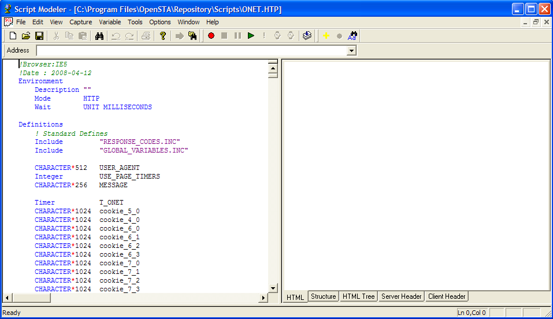Click the USER_AGENT variable name
553x319 pixels.
point(120,168)
